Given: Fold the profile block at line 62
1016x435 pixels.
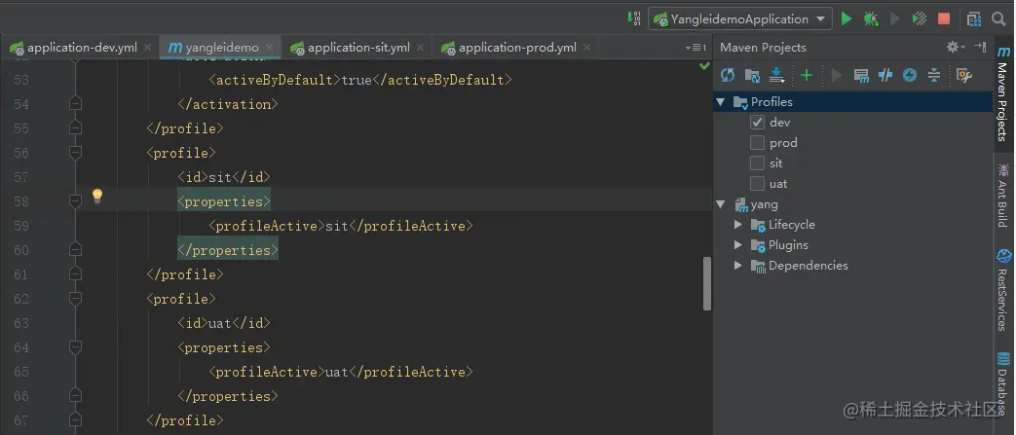Looking at the screenshot, I should pyautogui.click(x=75, y=299).
